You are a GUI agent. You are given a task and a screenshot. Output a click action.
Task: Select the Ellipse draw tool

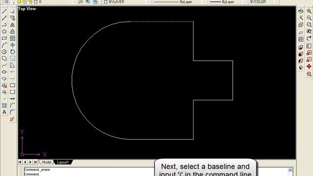point(4,72)
